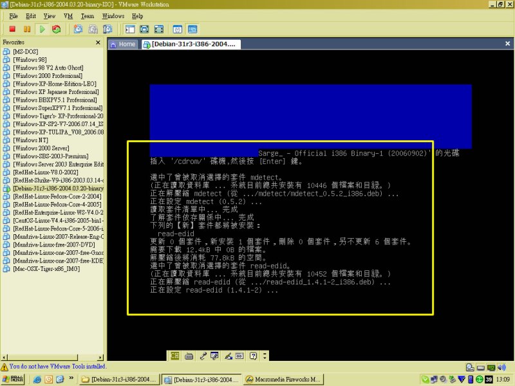
Task: Open the Debian folder taskbar button
Action: click(x=119, y=380)
